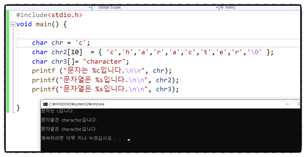Click the 'char chr = 'c';' line
This screenshot has width=306, height=157.
[61, 43]
